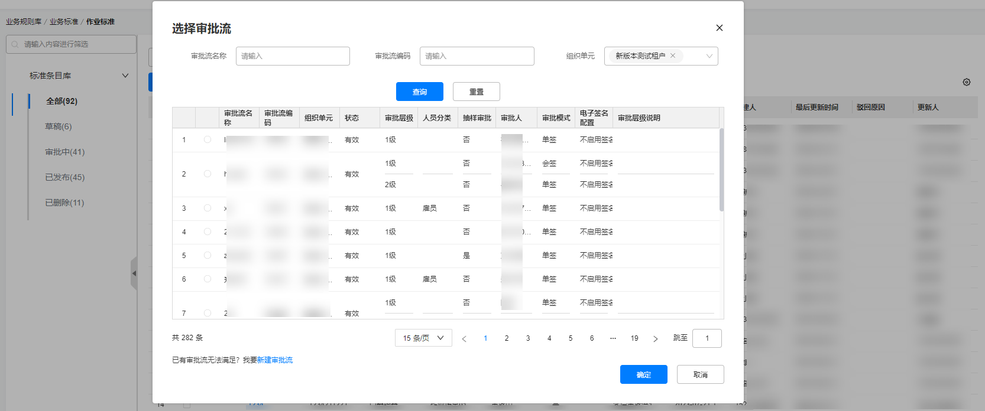The width and height of the screenshot is (985, 411).
Task: Click the 审批流名称 input field
Action: pos(293,56)
